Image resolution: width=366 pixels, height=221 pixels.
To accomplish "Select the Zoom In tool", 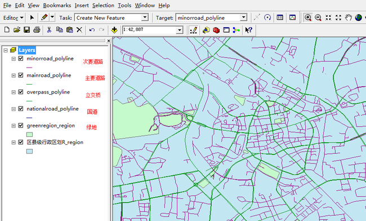I will coord(308,17).
